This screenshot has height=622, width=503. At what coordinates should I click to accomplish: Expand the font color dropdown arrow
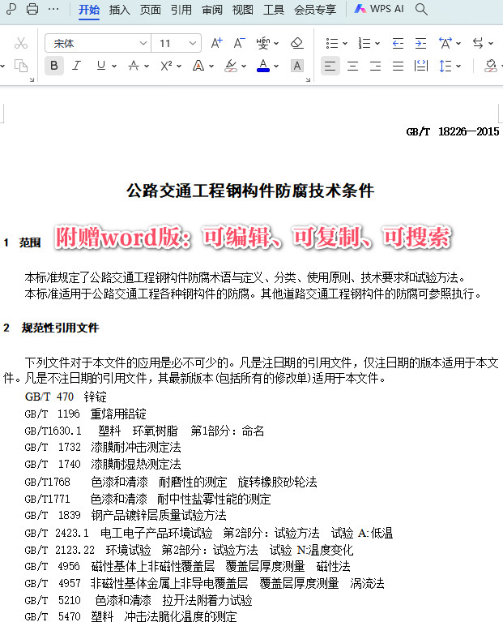(x=276, y=66)
